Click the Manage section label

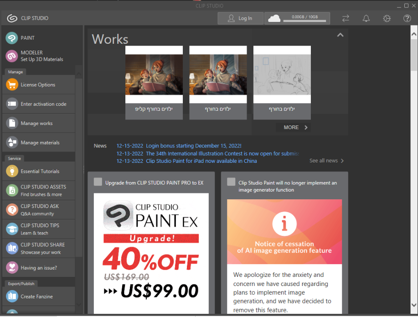pos(15,72)
